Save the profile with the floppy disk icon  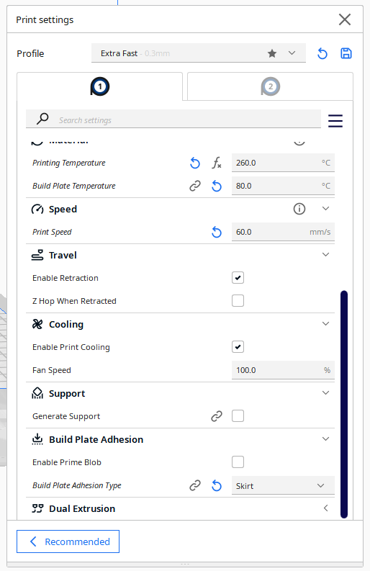click(346, 53)
